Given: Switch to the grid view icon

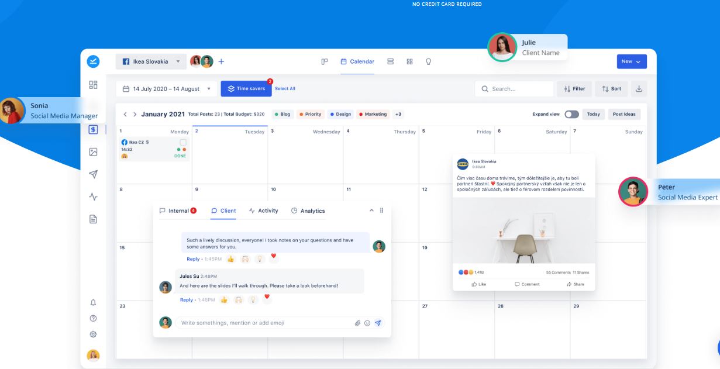Looking at the screenshot, I should [x=409, y=61].
